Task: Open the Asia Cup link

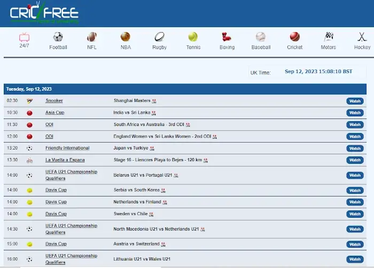Action: click(x=55, y=113)
